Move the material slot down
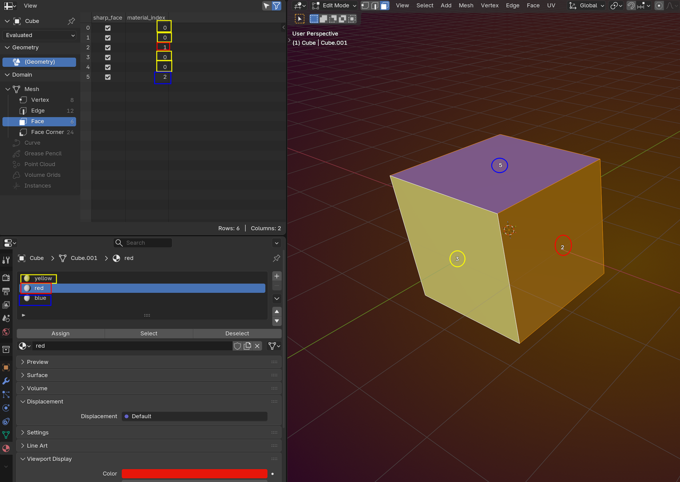Image resolution: width=680 pixels, height=482 pixels. tap(276, 321)
